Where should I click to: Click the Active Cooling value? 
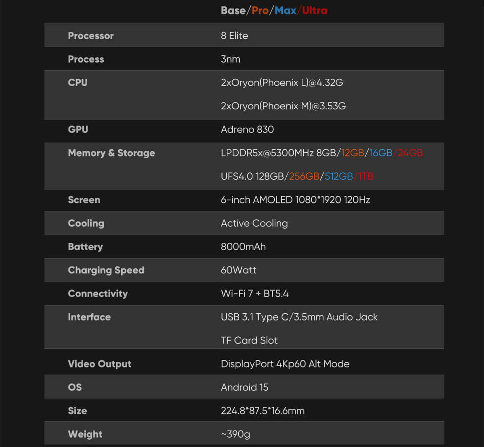[254, 223]
